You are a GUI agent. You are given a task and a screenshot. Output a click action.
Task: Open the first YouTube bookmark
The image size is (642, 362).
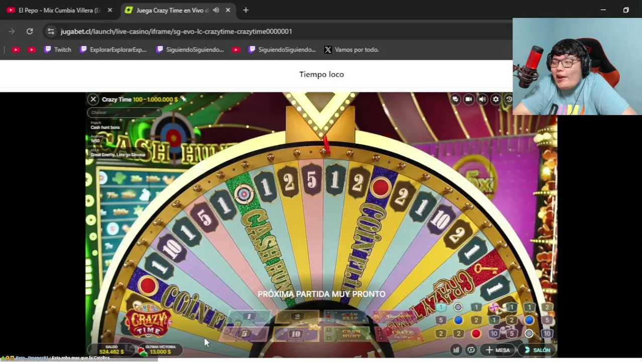16,50
